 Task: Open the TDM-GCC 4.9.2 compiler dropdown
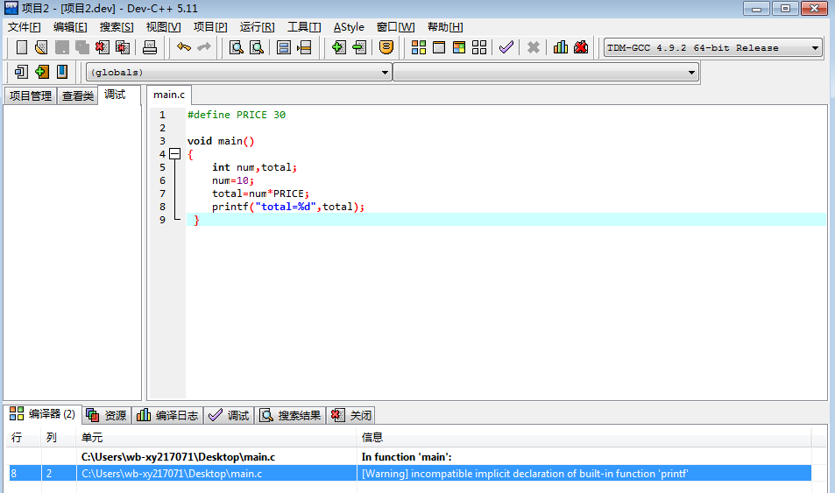pos(712,48)
